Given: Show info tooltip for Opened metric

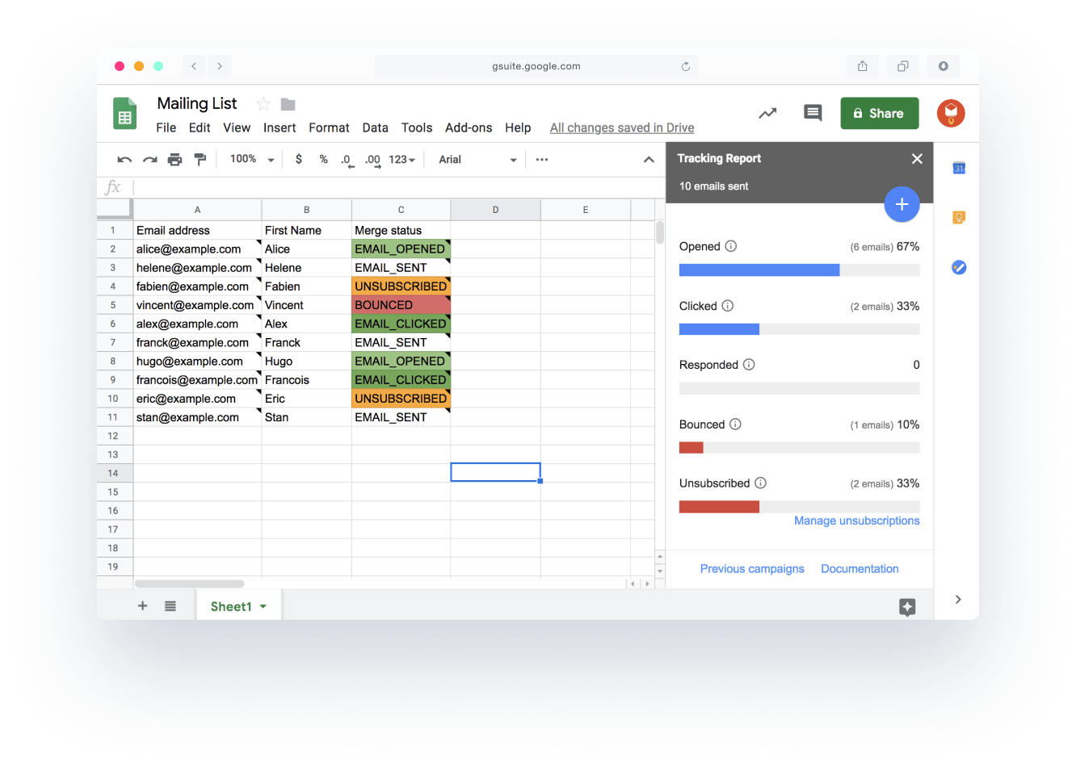Looking at the screenshot, I should [731, 246].
